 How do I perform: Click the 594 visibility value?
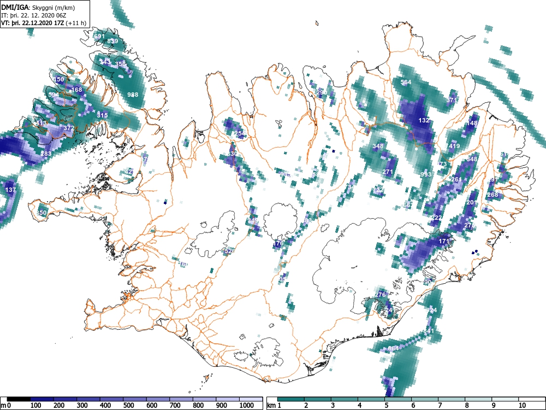[x=54, y=95]
